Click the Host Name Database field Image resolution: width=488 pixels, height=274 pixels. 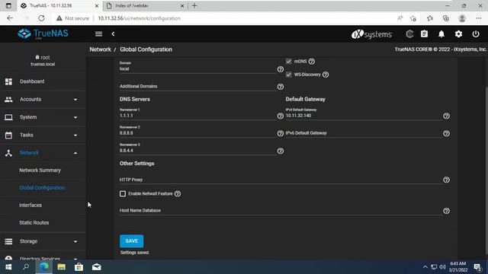click(x=281, y=210)
